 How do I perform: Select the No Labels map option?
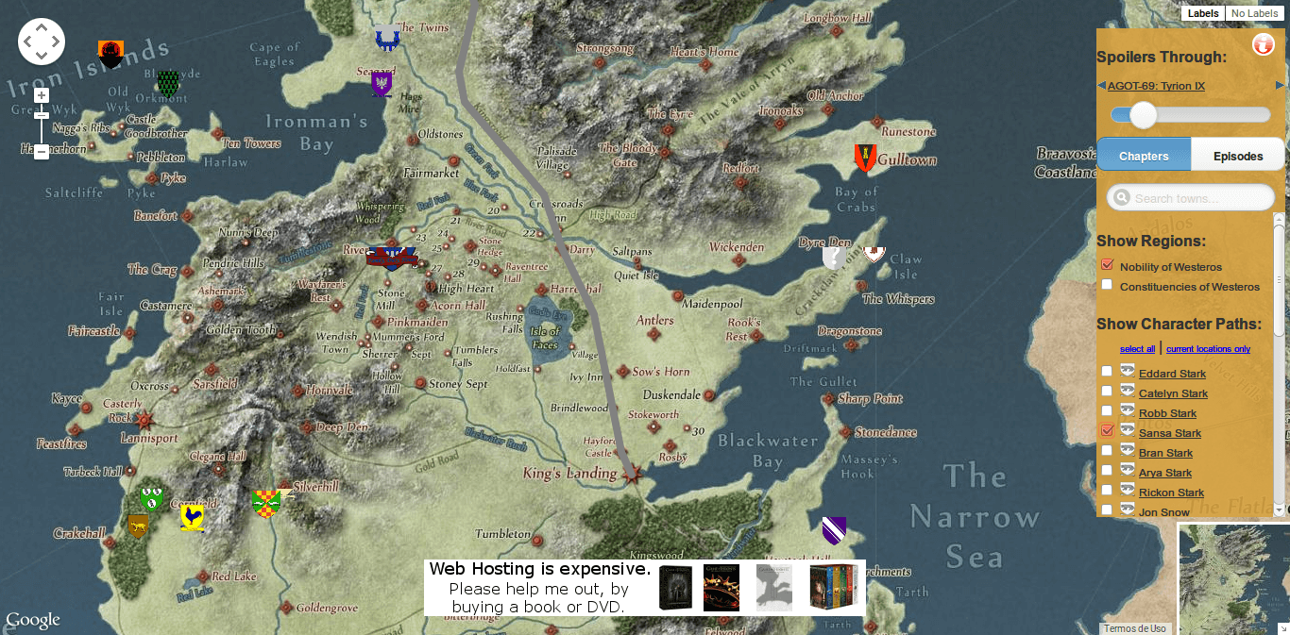point(1254,13)
